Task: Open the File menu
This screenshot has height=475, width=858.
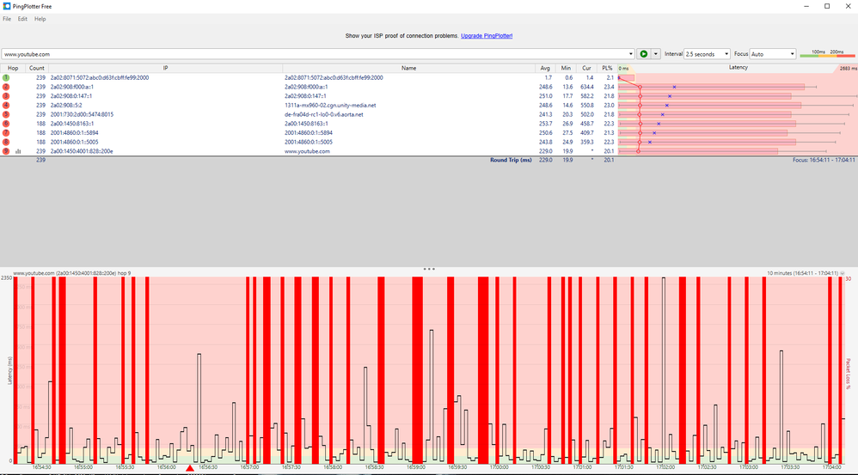Action: pos(7,19)
